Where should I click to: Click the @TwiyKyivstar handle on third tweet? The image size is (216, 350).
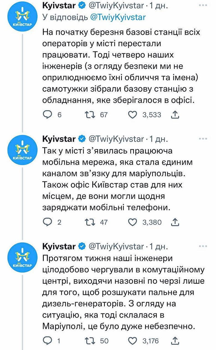(x=116, y=246)
